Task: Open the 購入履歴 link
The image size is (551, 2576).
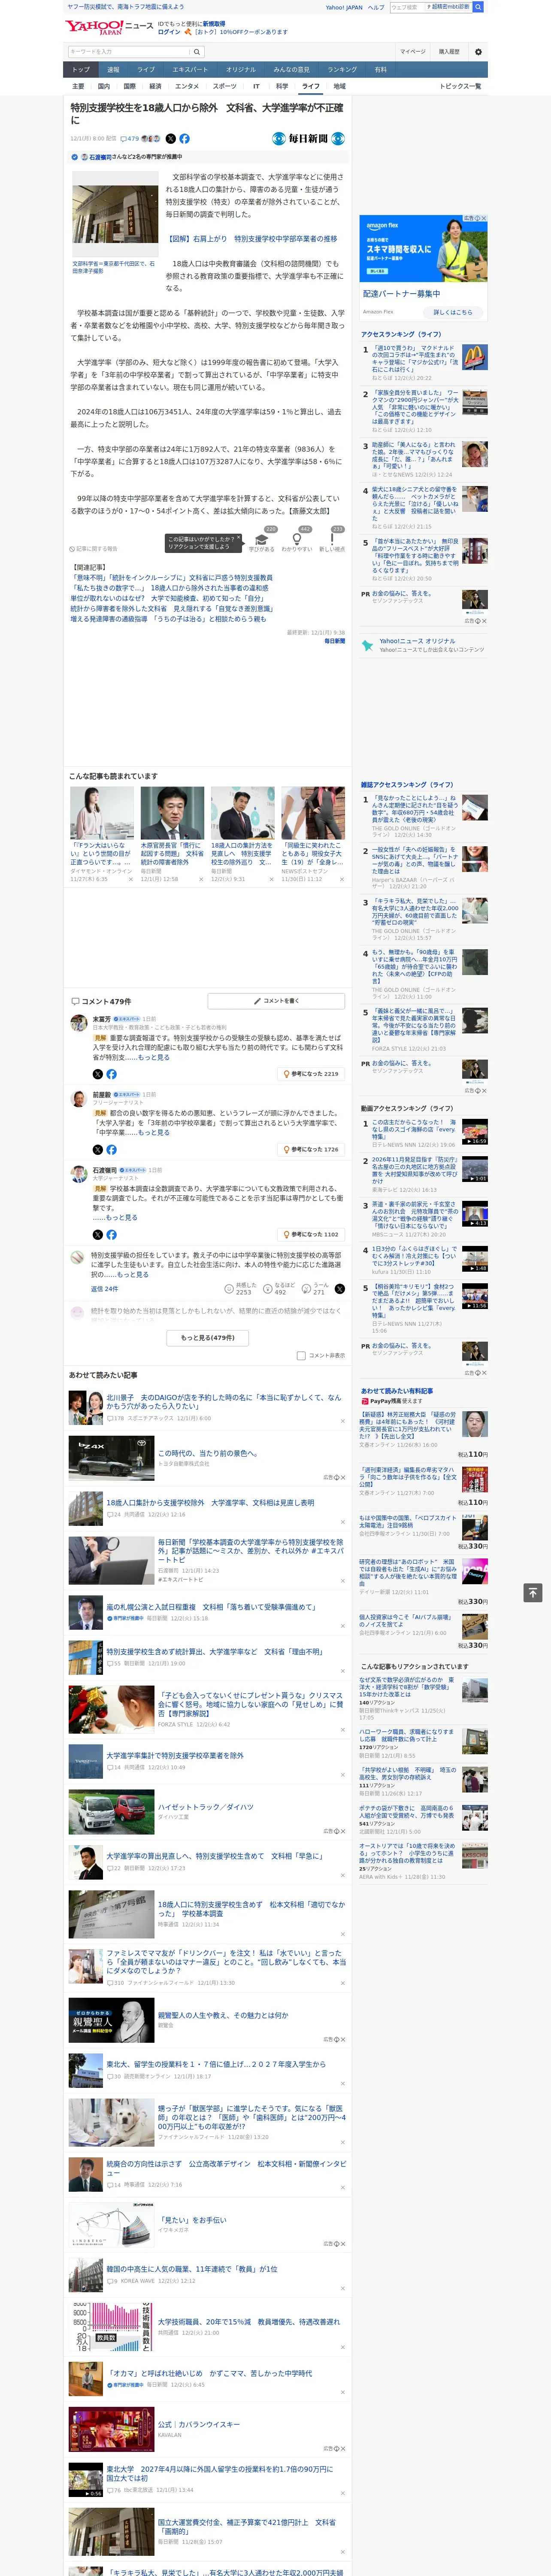Action: point(449,52)
